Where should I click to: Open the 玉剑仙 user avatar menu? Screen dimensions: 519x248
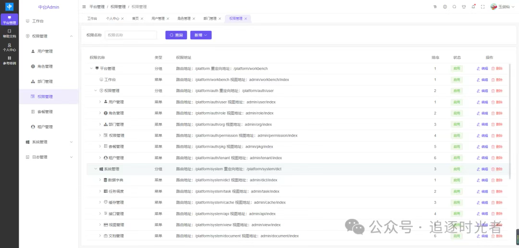(502, 7)
